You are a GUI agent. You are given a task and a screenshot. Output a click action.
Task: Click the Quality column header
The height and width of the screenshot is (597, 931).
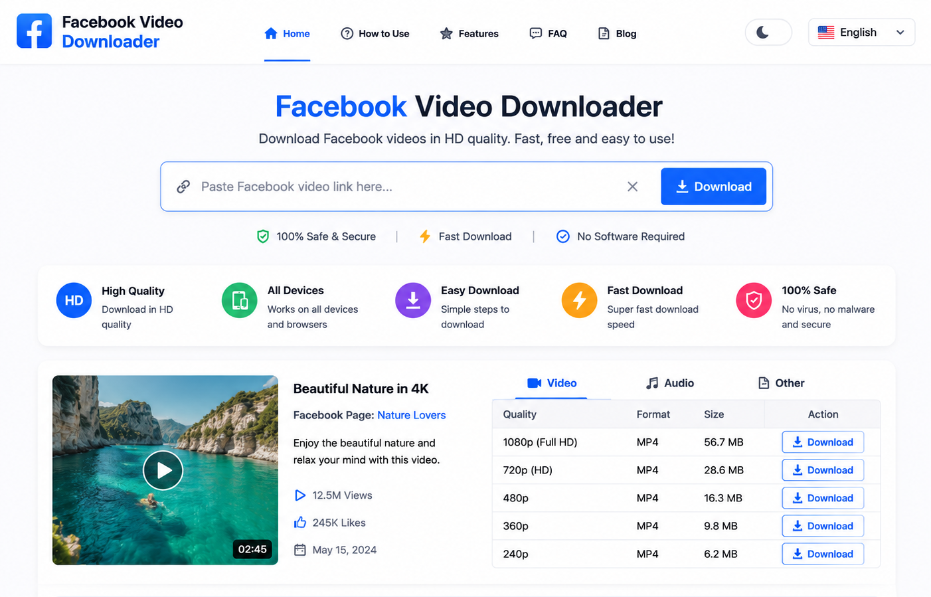click(x=520, y=414)
